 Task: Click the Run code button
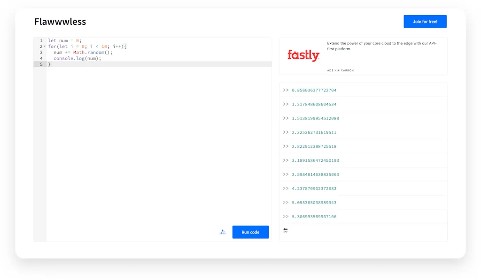pos(250,232)
